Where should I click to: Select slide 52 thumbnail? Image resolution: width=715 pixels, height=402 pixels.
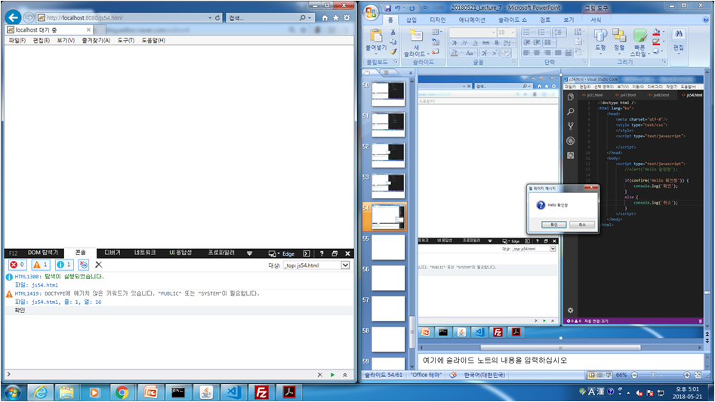[387, 155]
